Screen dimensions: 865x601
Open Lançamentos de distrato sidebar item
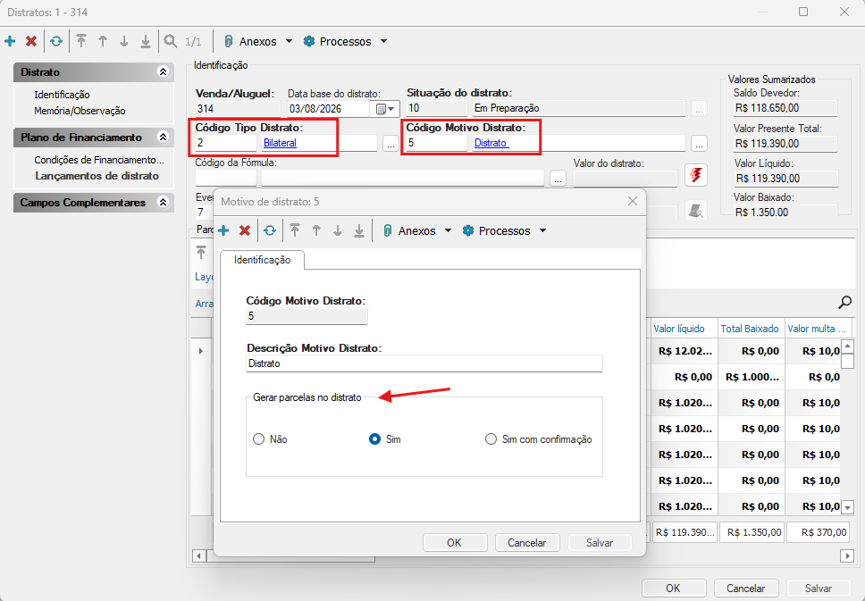97,176
